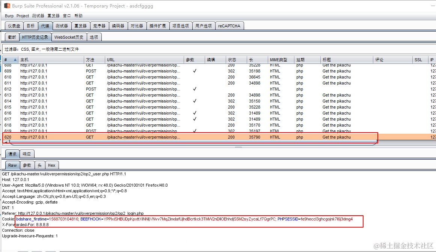Sort by the SSL column header
The width and height of the screenshot is (436, 252).
420,60
